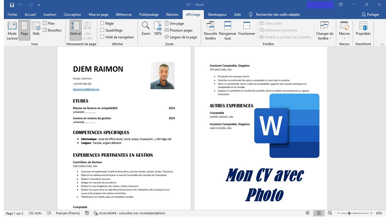This screenshot has width=386, height=217.
Task: Click the proofing check icon in status bar
Action: point(49,213)
